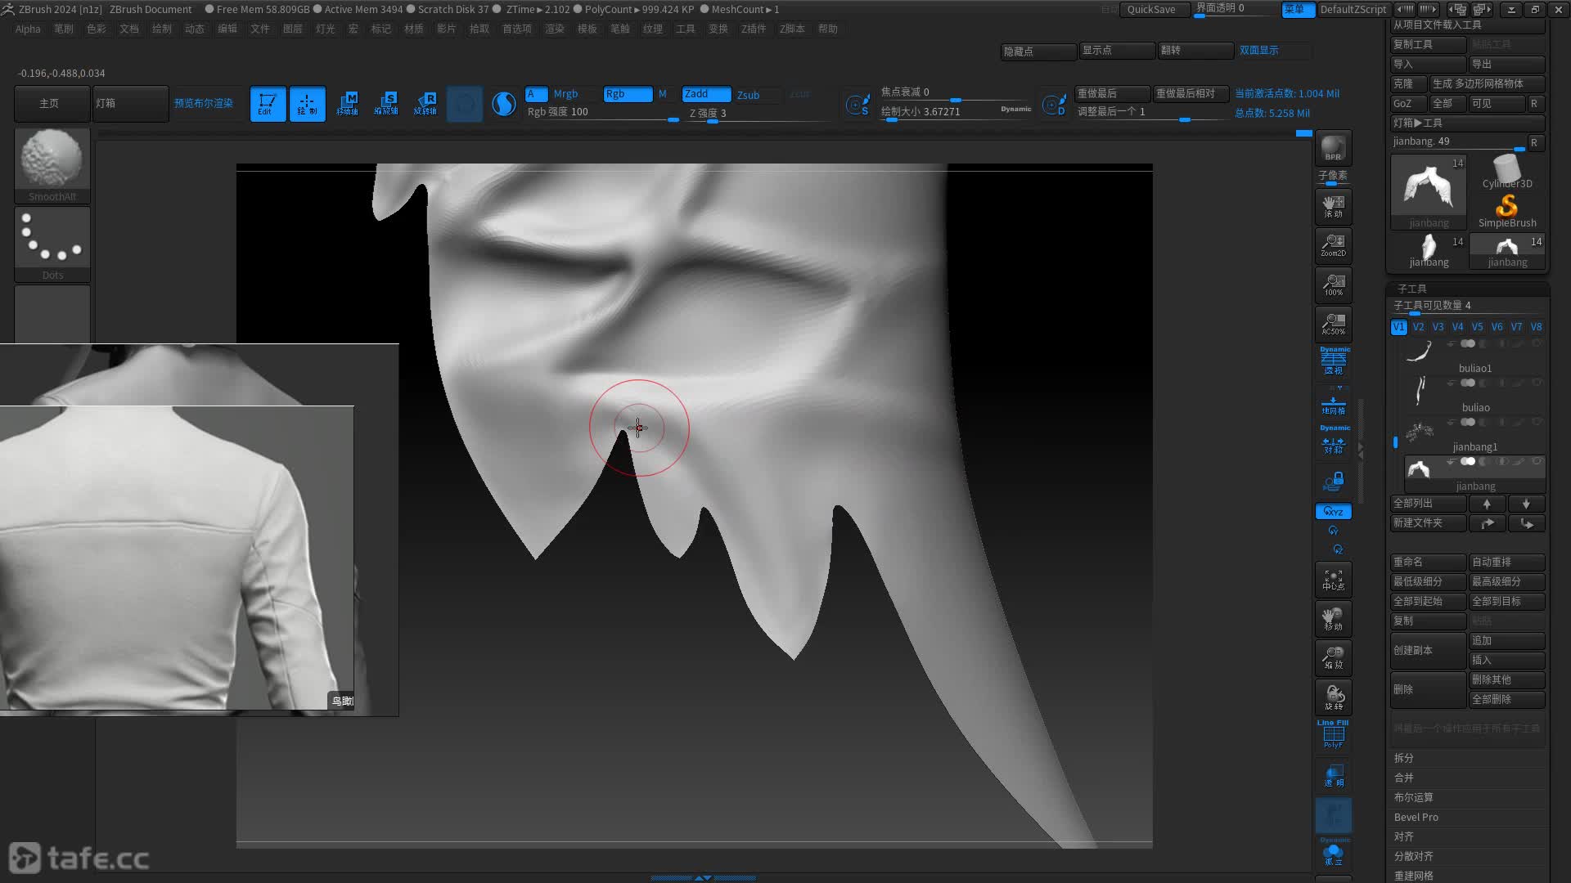Select the Rotate axis (旋转轴) tool
This screenshot has width=1571, height=883.
tap(425, 104)
